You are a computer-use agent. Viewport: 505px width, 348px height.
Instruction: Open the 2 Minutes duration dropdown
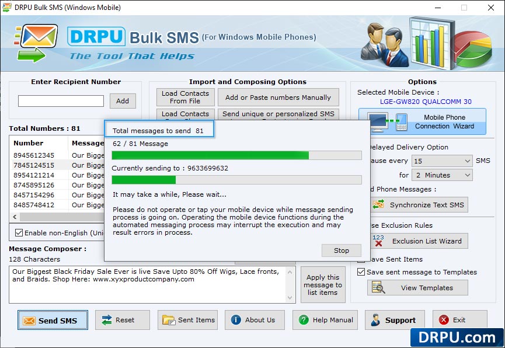click(x=442, y=175)
